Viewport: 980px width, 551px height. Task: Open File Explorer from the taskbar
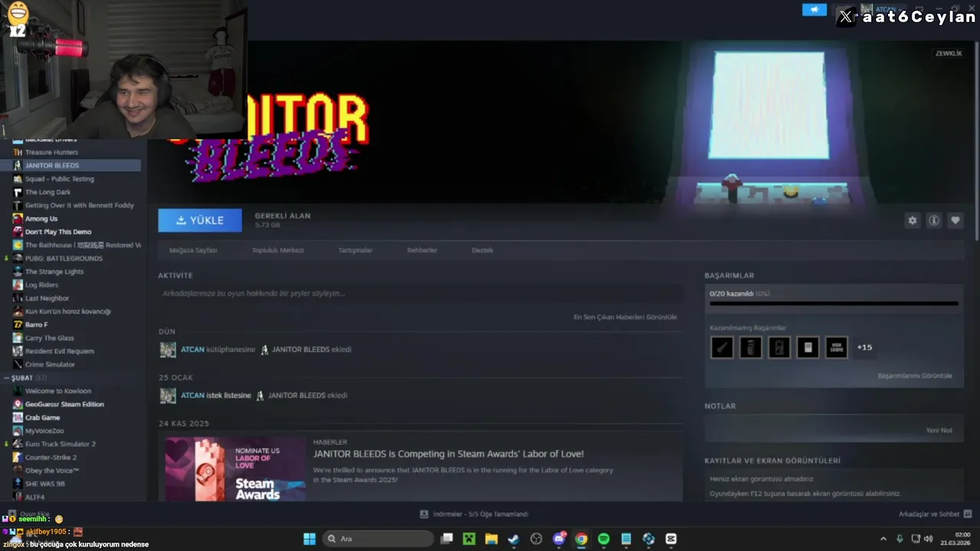tap(492, 539)
